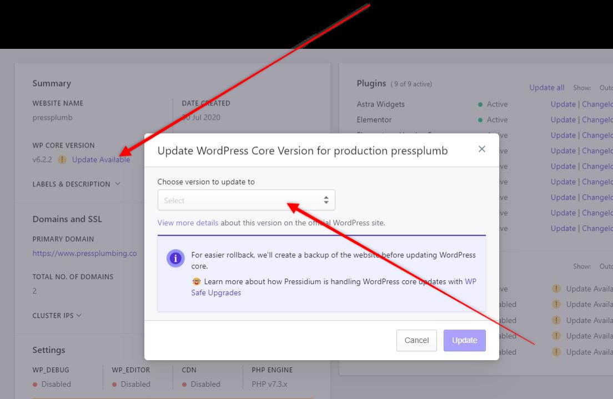Click the emoji icon before Learn more

(x=196, y=281)
